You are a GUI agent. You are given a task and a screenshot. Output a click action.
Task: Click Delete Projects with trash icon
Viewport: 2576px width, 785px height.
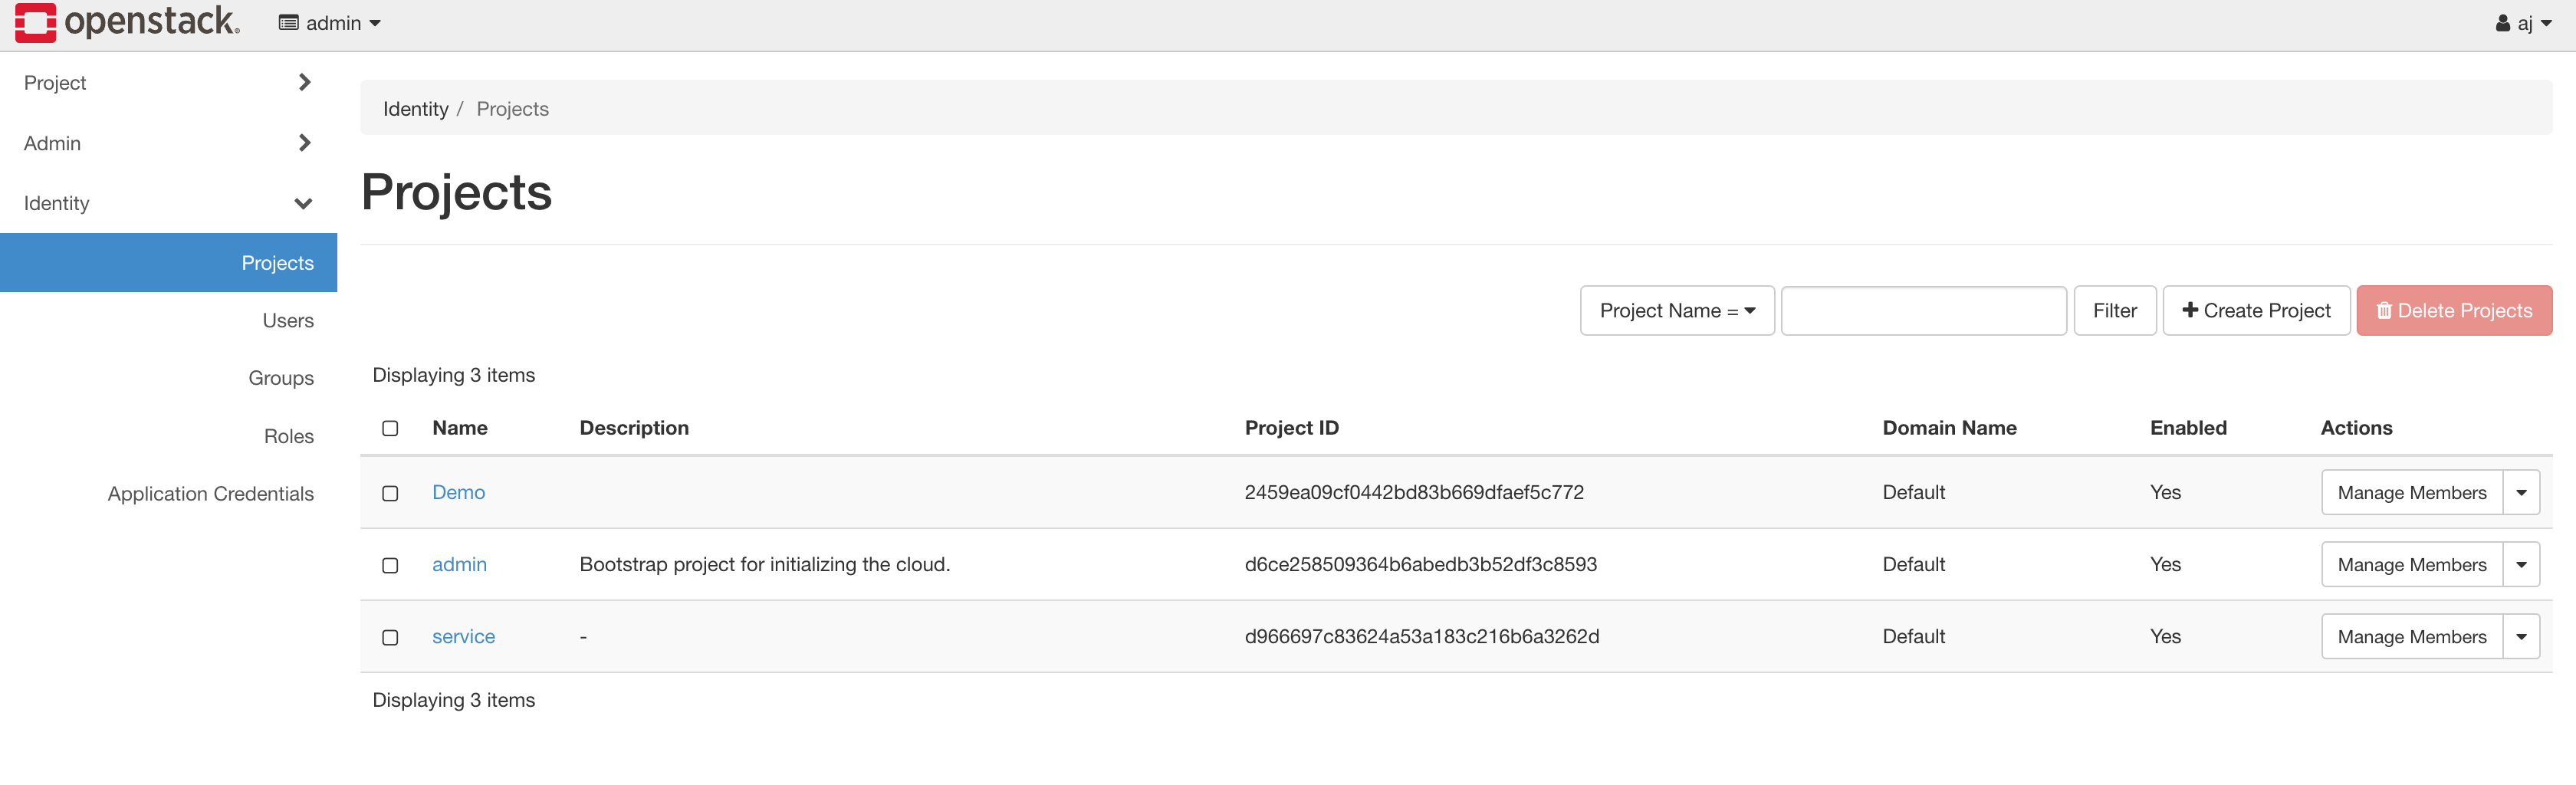(x=2453, y=311)
